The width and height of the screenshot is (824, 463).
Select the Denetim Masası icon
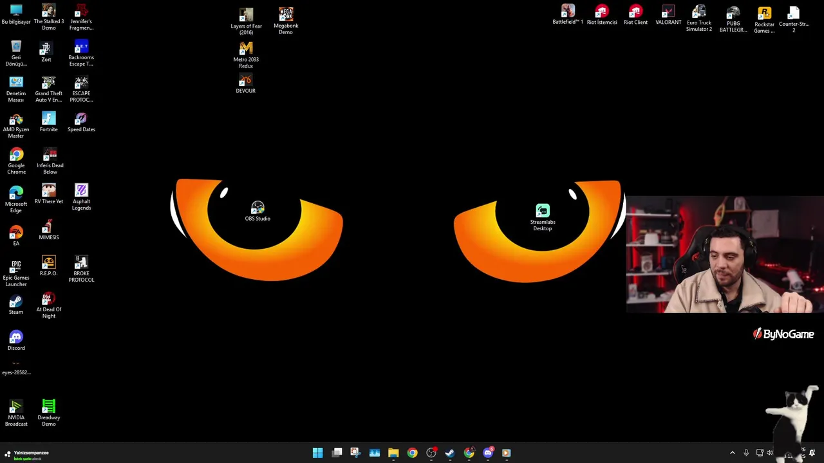pos(16,89)
